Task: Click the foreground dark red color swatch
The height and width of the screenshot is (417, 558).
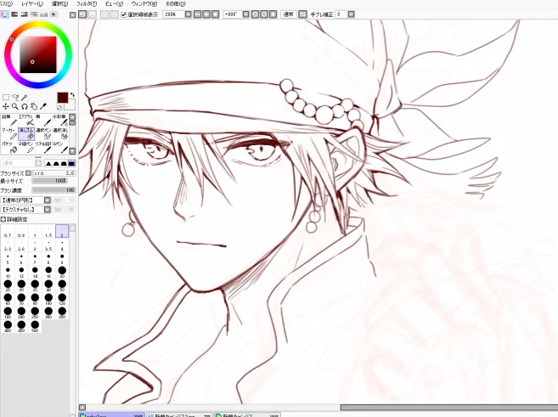Action: click(x=63, y=98)
